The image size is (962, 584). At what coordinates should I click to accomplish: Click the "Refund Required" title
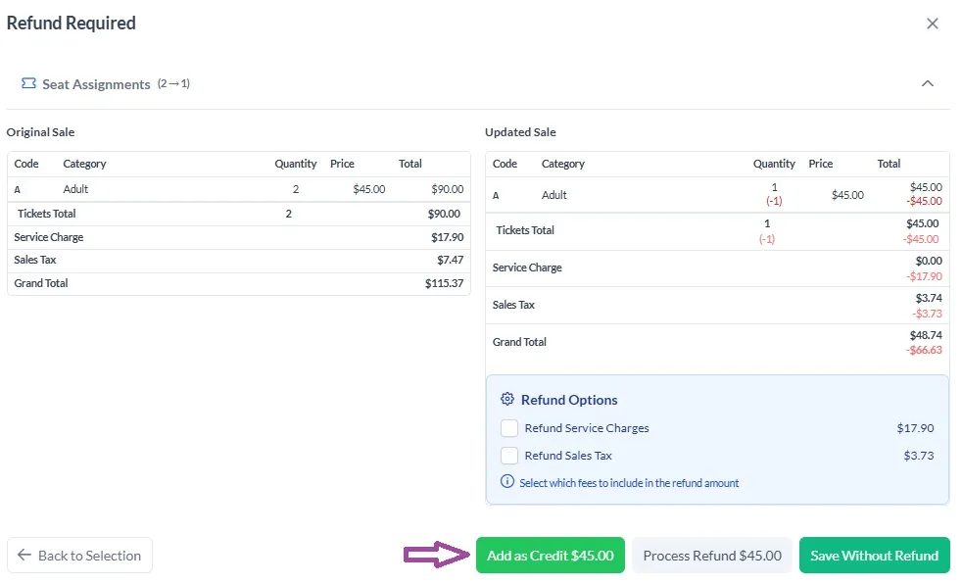(72, 24)
